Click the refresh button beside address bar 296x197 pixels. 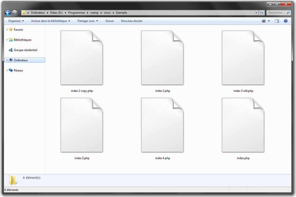click(262, 13)
